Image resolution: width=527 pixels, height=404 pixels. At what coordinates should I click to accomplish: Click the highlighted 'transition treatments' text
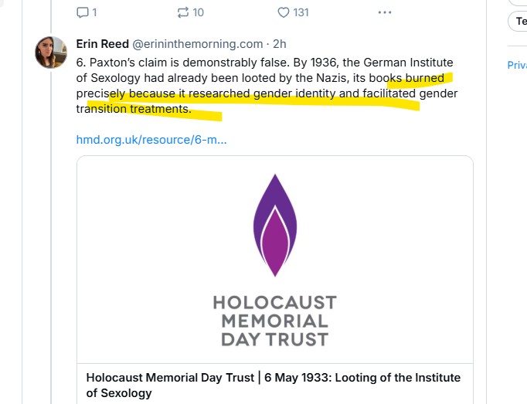coord(133,109)
